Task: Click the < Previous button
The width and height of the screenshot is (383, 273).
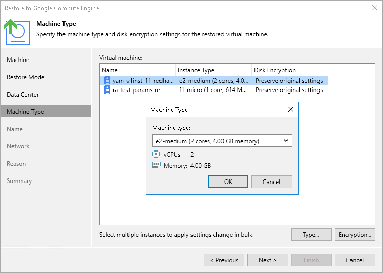Action: click(224, 260)
